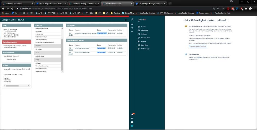Open the BD bookmark folder

98,13
